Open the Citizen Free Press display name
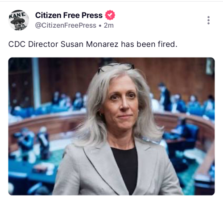The image size is (223, 204). (69, 15)
